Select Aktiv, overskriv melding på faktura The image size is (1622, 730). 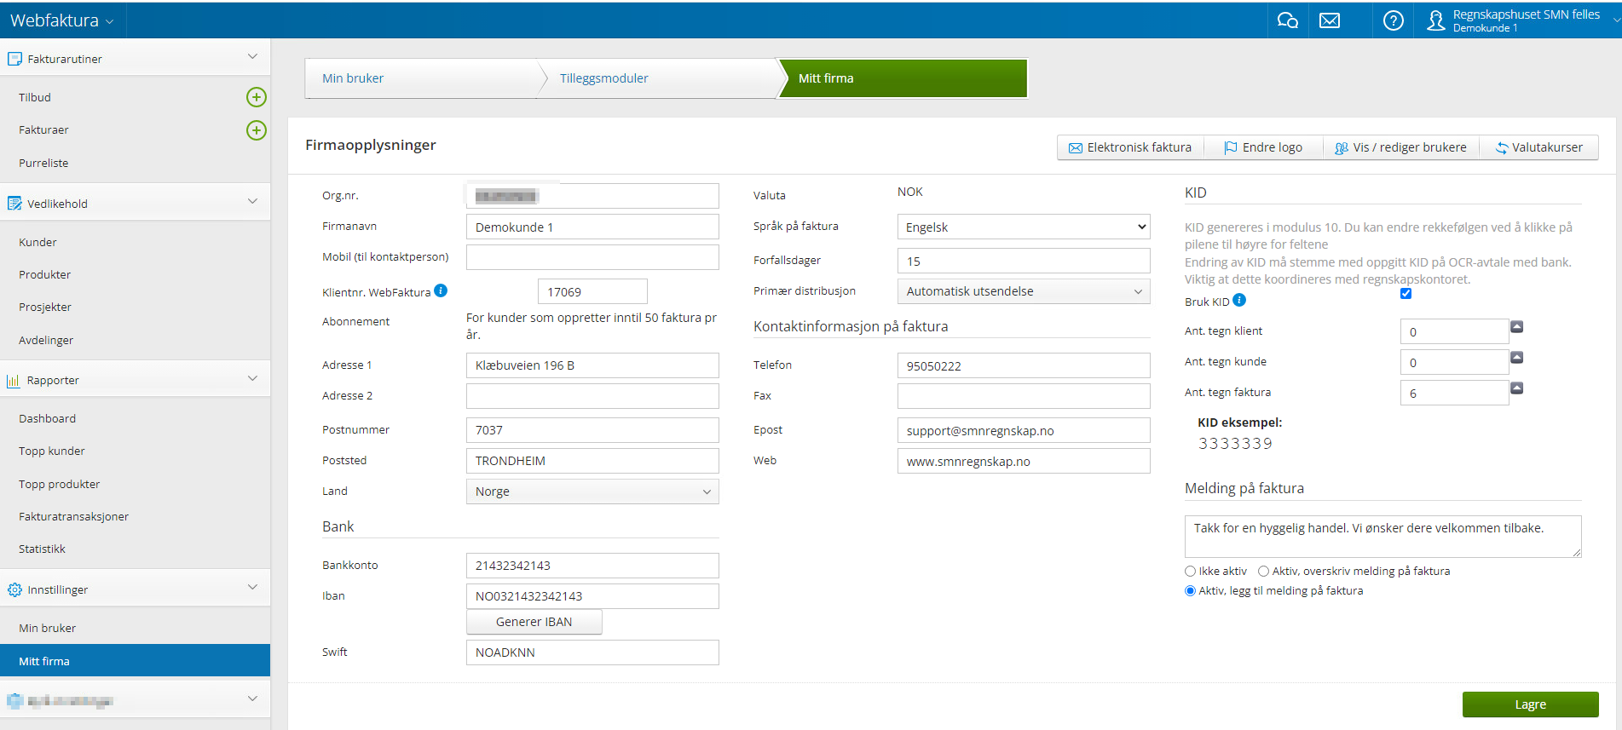pyautogui.click(x=1263, y=572)
